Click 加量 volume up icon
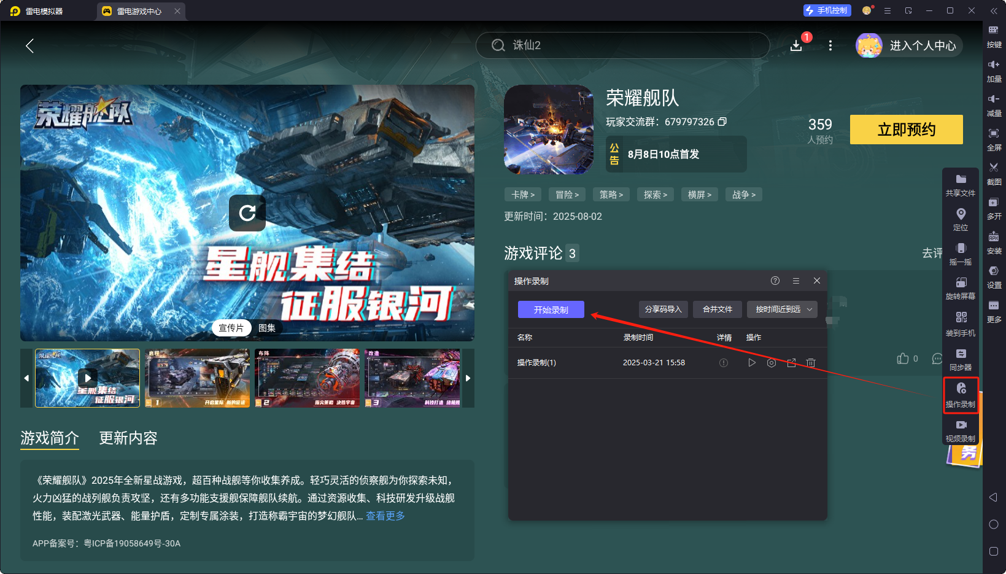This screenshot has width=1006, height=574. (x=994, y=71)
